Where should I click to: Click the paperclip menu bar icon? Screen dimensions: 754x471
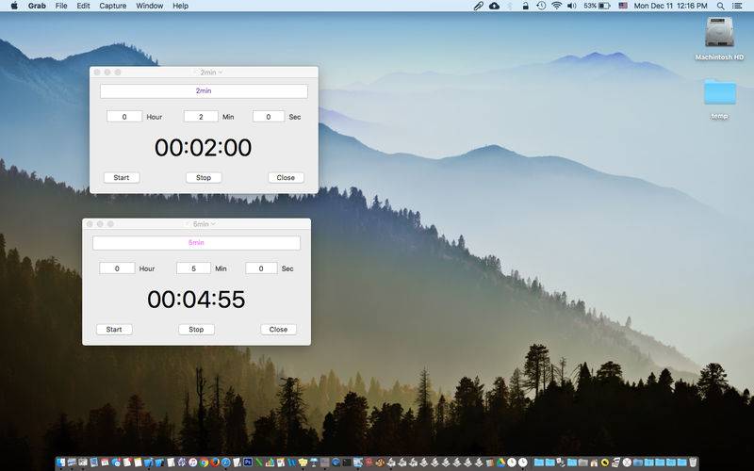pos(478,6)
